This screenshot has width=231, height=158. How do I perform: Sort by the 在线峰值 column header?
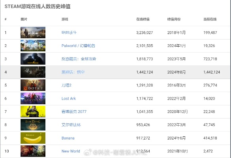click(143, 19)
